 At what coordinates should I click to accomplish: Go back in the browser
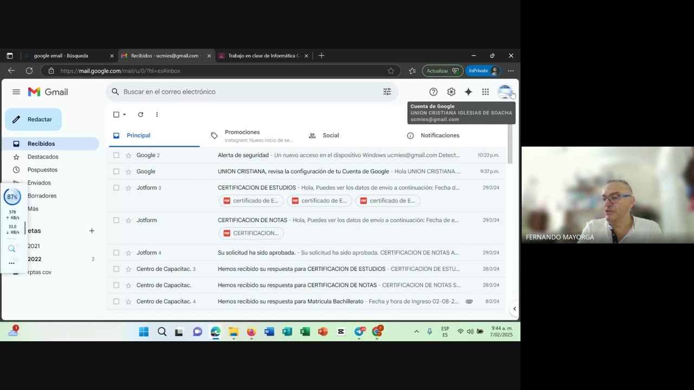click(11, 70)
